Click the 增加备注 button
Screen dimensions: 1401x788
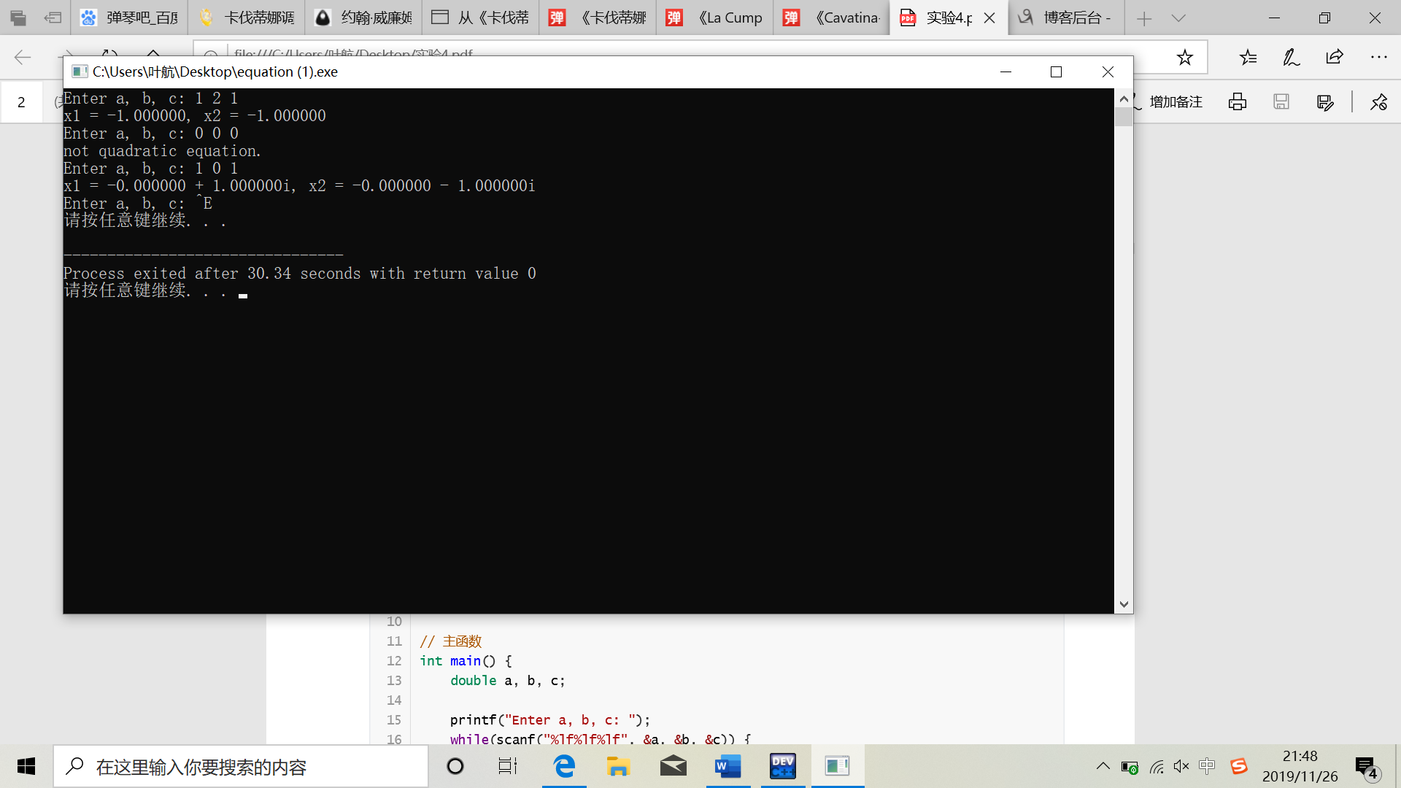coord(1175,102)
